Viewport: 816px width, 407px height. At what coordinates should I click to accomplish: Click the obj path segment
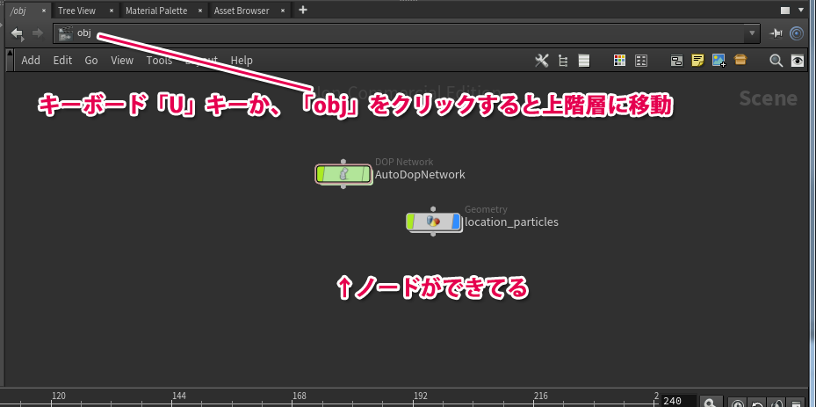[x=84, y=33]
